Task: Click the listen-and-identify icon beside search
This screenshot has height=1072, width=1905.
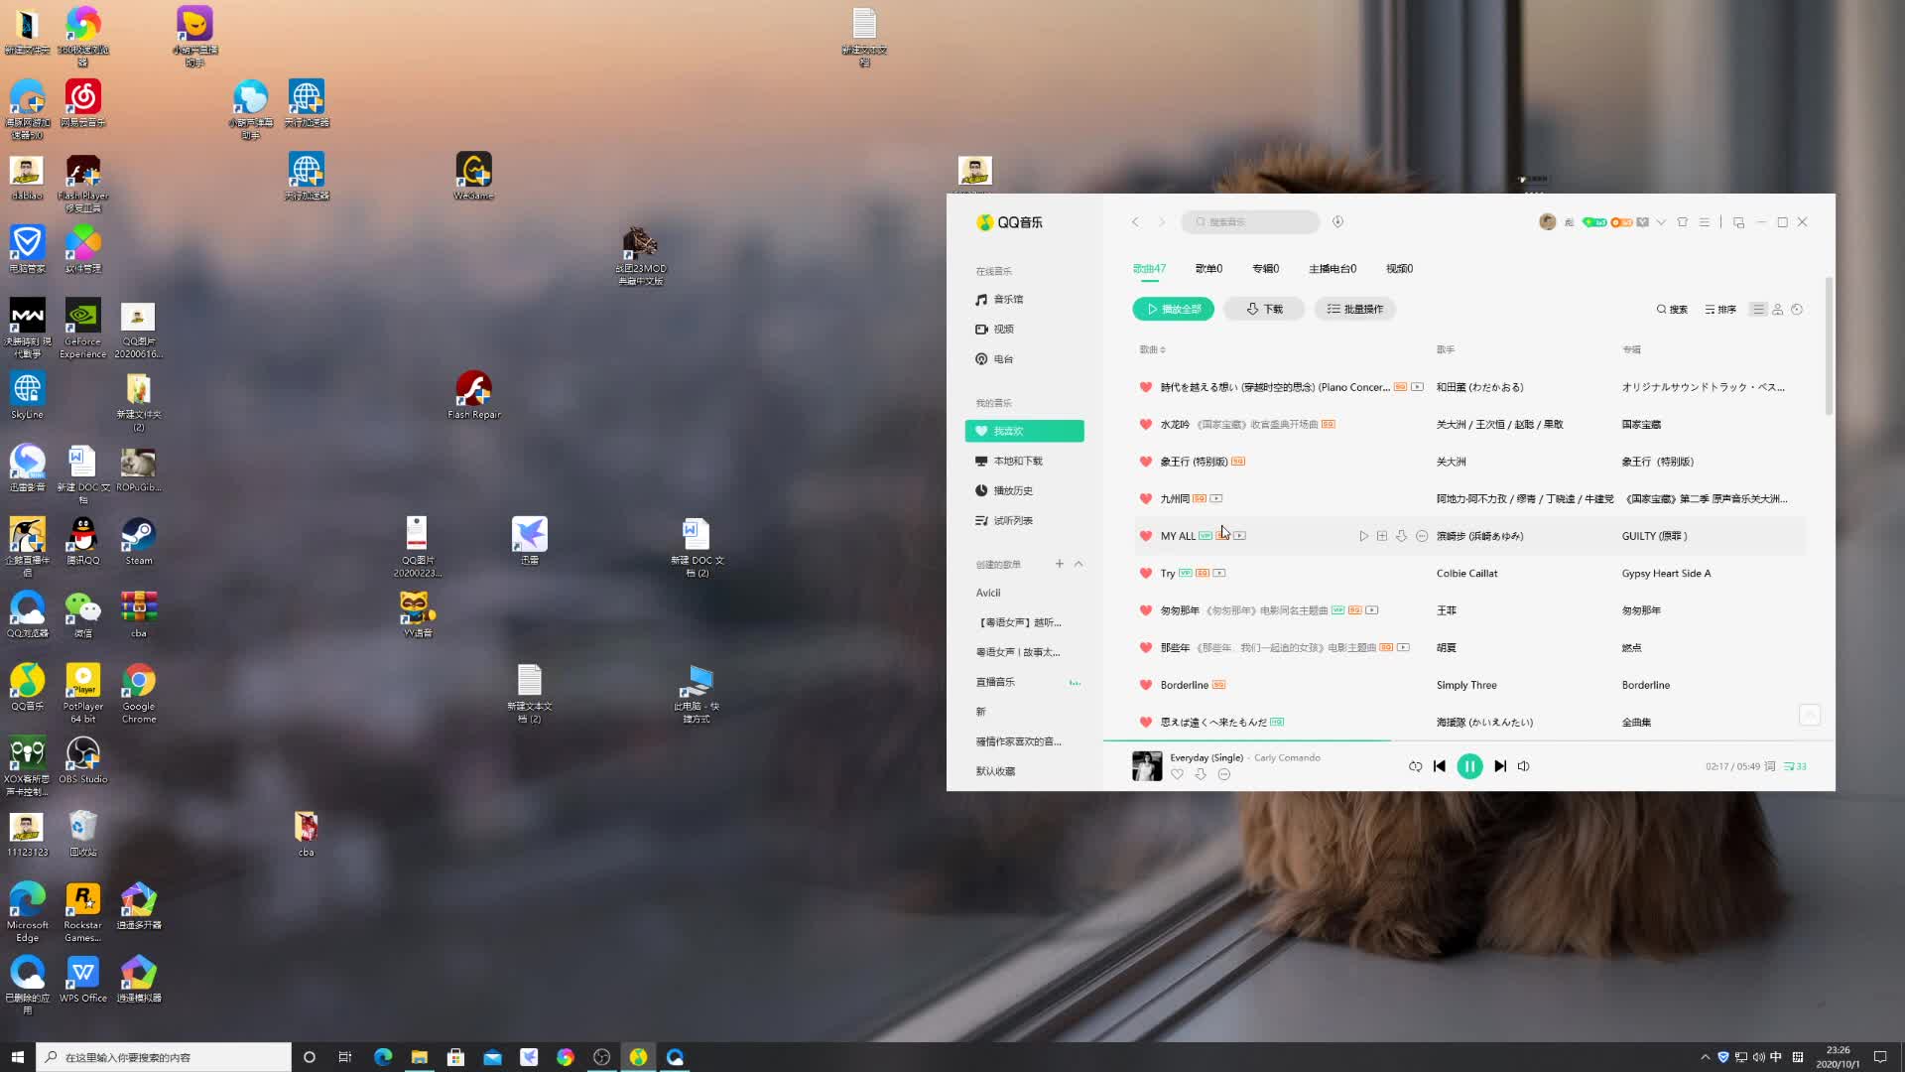Action: coord(1337,222)
